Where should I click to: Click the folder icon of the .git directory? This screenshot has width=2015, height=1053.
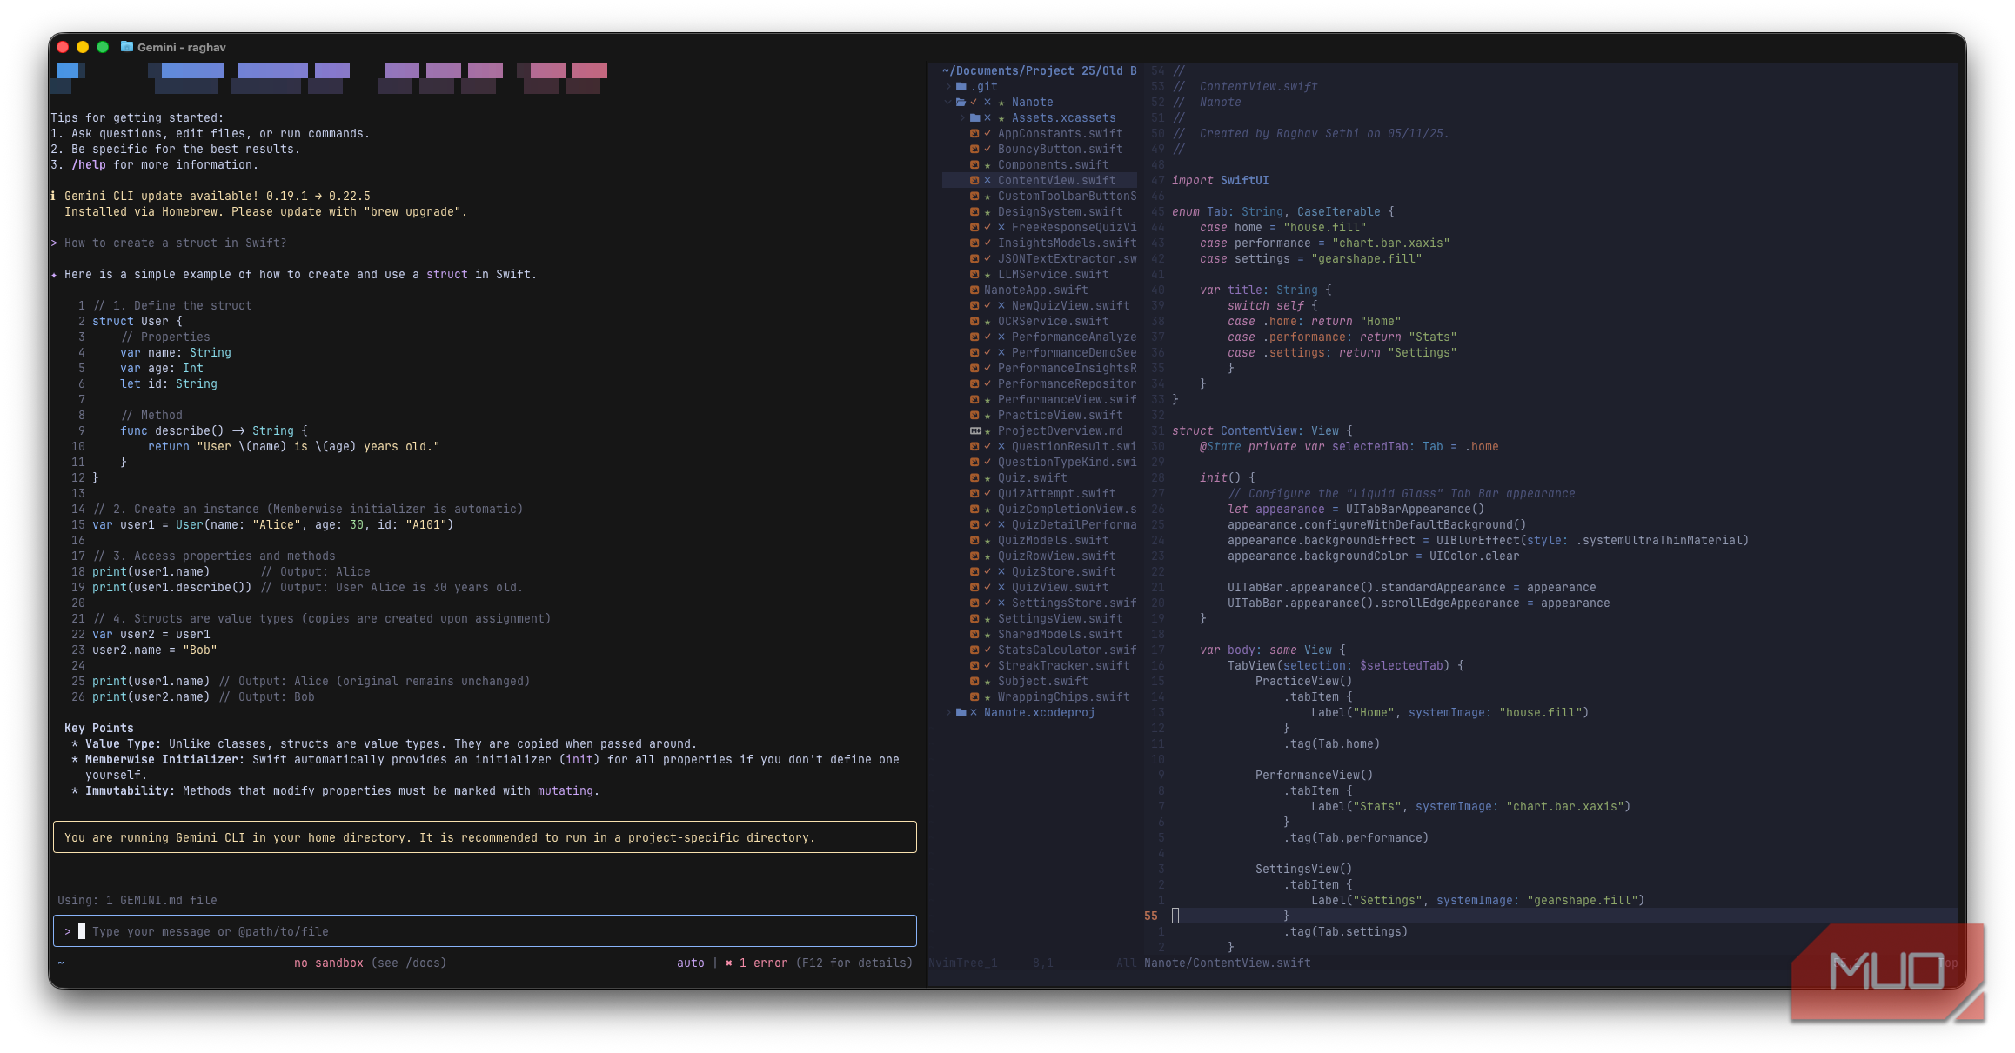pyautogui.click(x=961, y=87)
